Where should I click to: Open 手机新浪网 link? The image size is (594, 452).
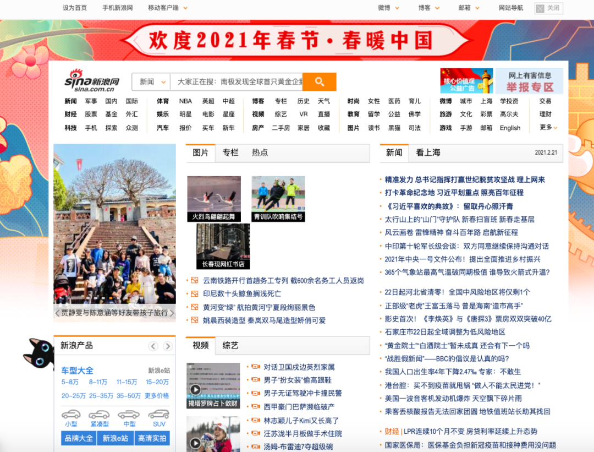click(118, 8)
